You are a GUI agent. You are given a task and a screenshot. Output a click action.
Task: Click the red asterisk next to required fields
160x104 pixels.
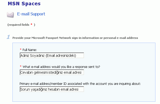coord(31,24)
